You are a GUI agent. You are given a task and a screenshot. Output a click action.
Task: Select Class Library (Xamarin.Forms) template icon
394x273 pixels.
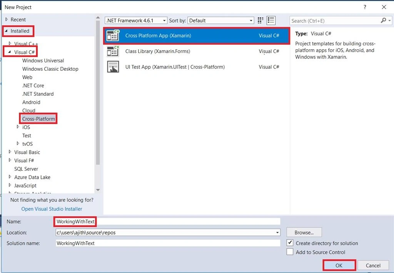coord(113,51)
